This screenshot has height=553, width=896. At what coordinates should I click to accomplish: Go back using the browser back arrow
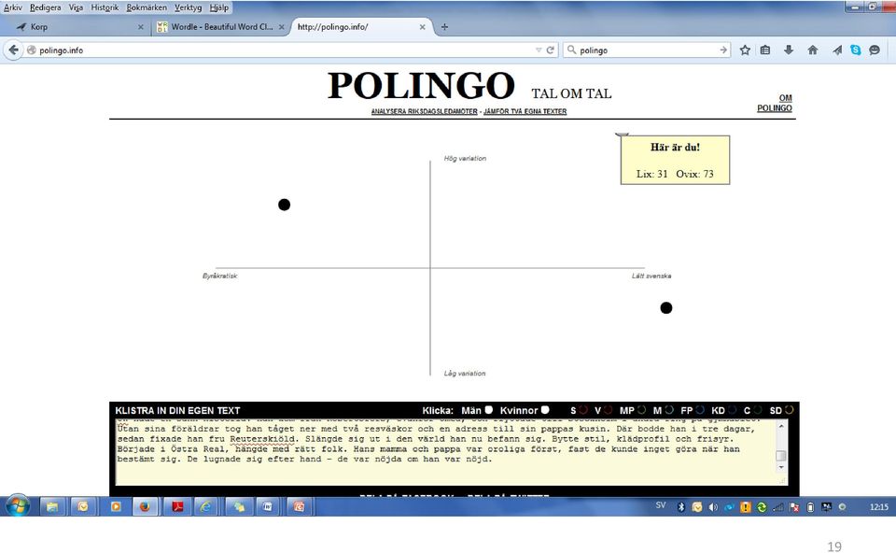pyautogui.click(x=14, y=50)
